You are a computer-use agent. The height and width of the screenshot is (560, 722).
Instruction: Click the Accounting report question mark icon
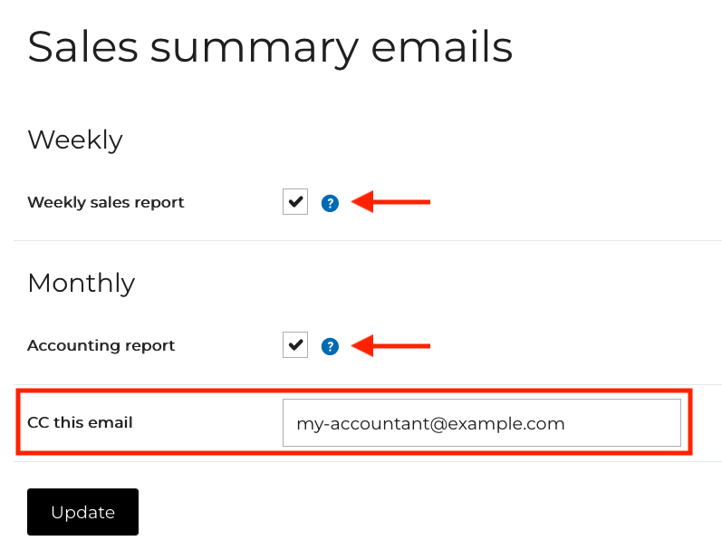(330, 346)
